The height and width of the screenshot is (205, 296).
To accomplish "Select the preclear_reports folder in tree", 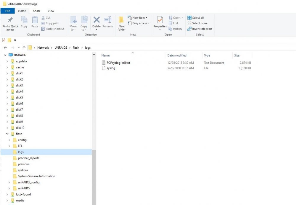I will [28, 158].
